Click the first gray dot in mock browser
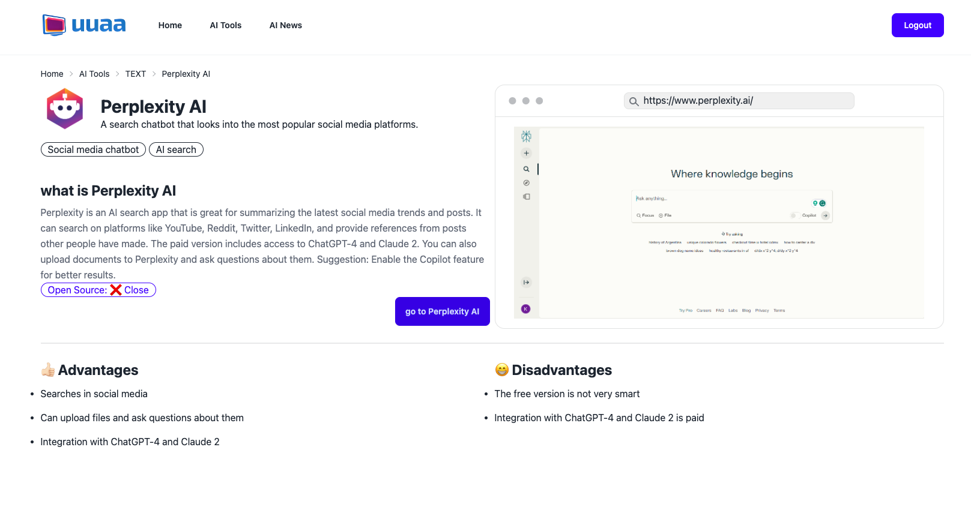 tap(512, 101)
